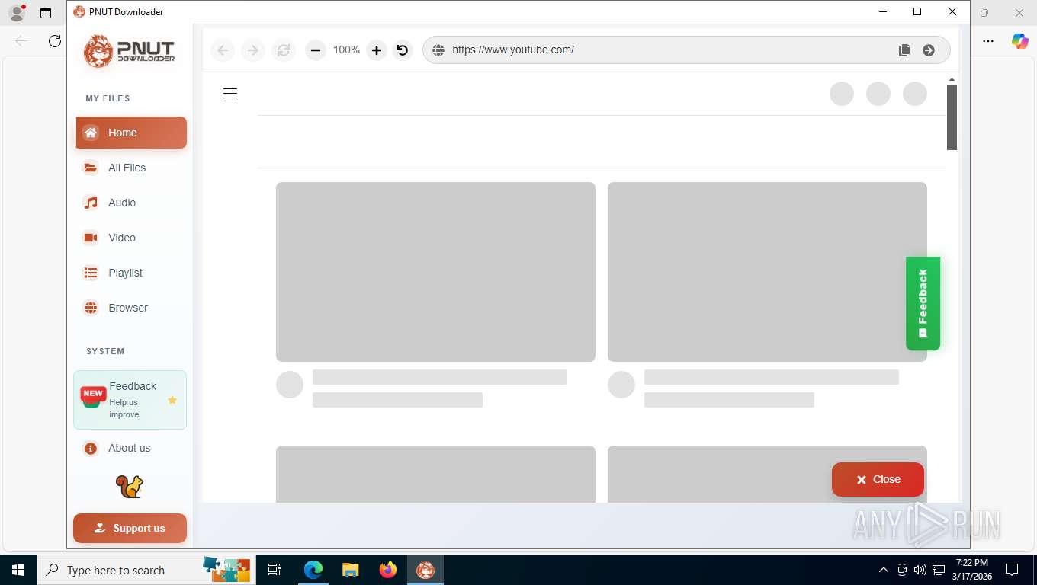This screenshot has width=1037, height=585.
Task: Click the Browser globe icon in sidebar
Action: (x=91, y=308)
